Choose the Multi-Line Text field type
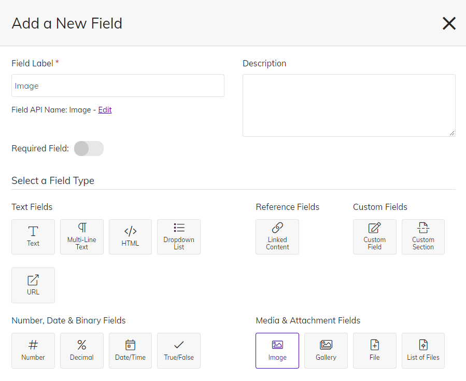 [x=82, y=237]
